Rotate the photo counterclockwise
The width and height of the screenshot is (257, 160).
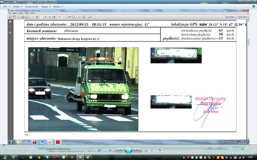(x=146, y=150)
